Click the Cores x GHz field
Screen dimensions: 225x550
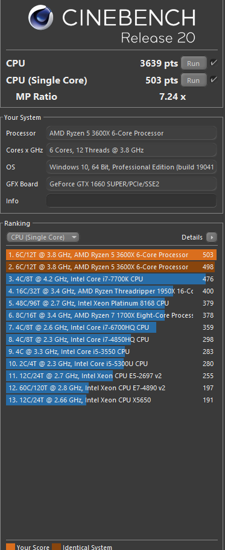click(x=132, y=150)
